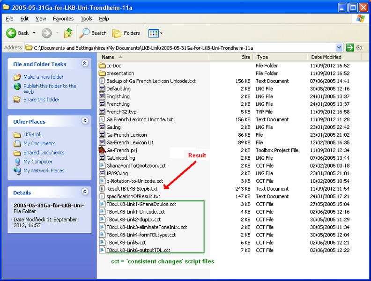Image resolution: width=371 pixels, height=281 pixels.
Task: Open the Tools menu
Action: (x=86, y=19)
